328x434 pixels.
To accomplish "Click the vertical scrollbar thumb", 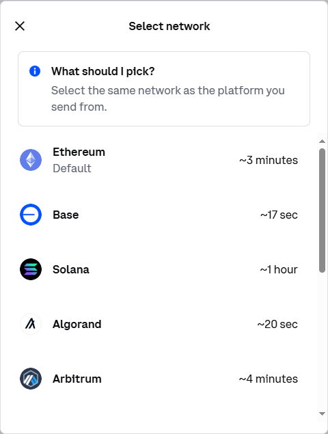I will pyautogui.click(x=322, y=211).
